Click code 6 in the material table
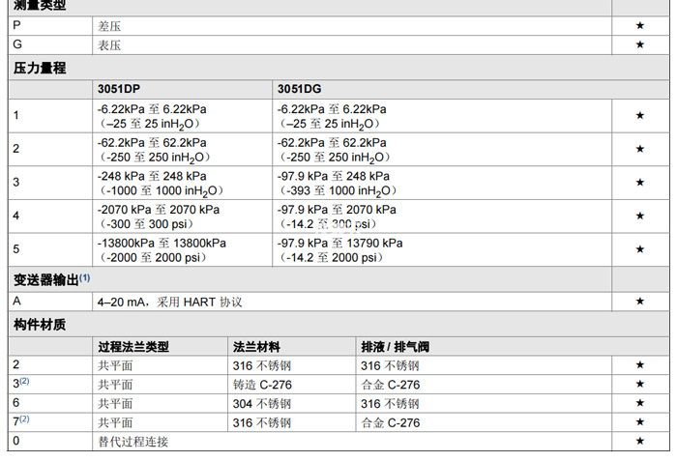The width and height of the screenshot is (677, 462). [x=16, y=402]
